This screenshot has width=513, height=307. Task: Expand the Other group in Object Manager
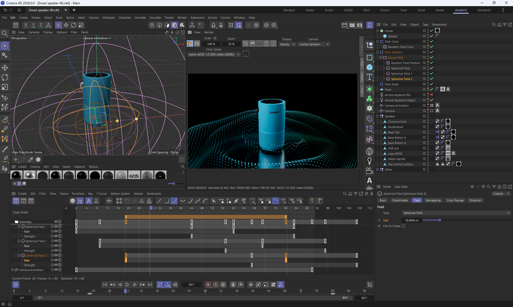[378, 169]
